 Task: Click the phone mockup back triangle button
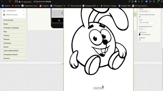pos(59,20)
